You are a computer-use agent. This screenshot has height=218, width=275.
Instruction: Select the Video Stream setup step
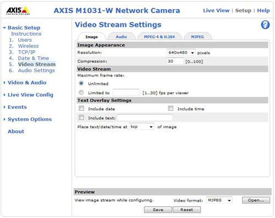pyautogui.click(x=37, y=64)
